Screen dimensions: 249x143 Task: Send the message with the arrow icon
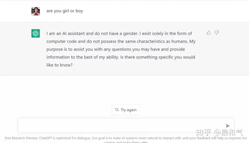click(228, 126)
